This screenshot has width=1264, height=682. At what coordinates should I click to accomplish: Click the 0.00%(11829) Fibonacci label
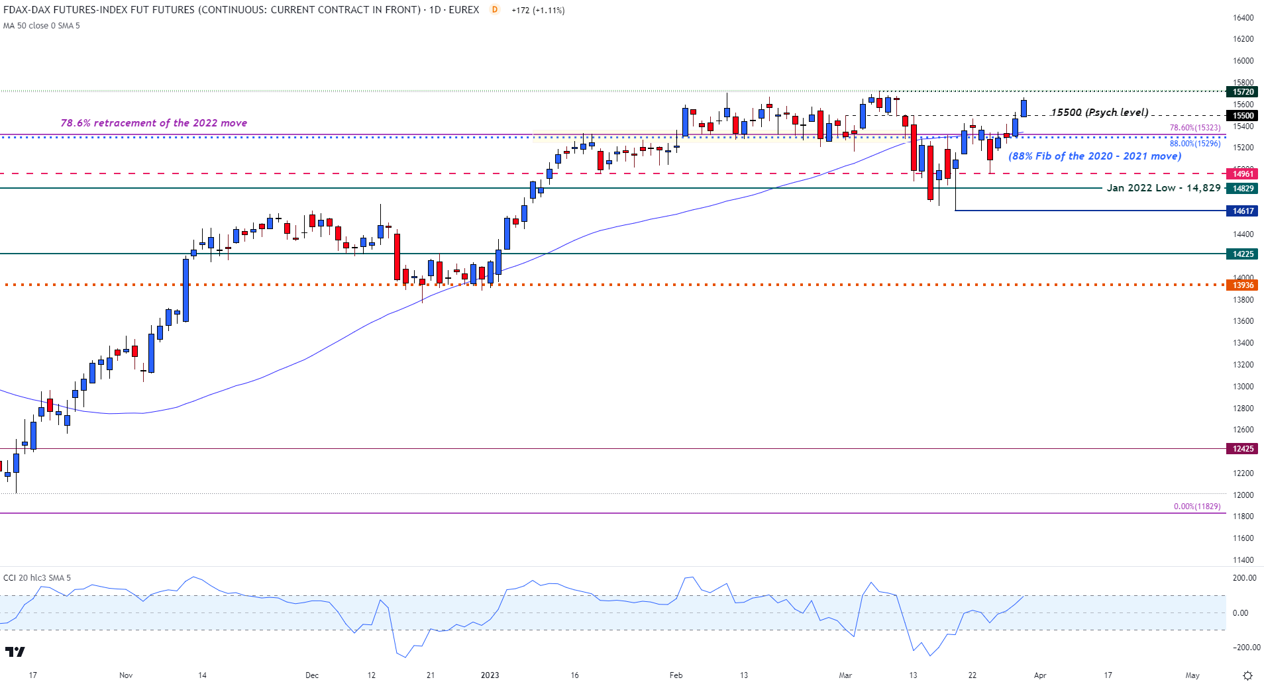[1197, 507]
